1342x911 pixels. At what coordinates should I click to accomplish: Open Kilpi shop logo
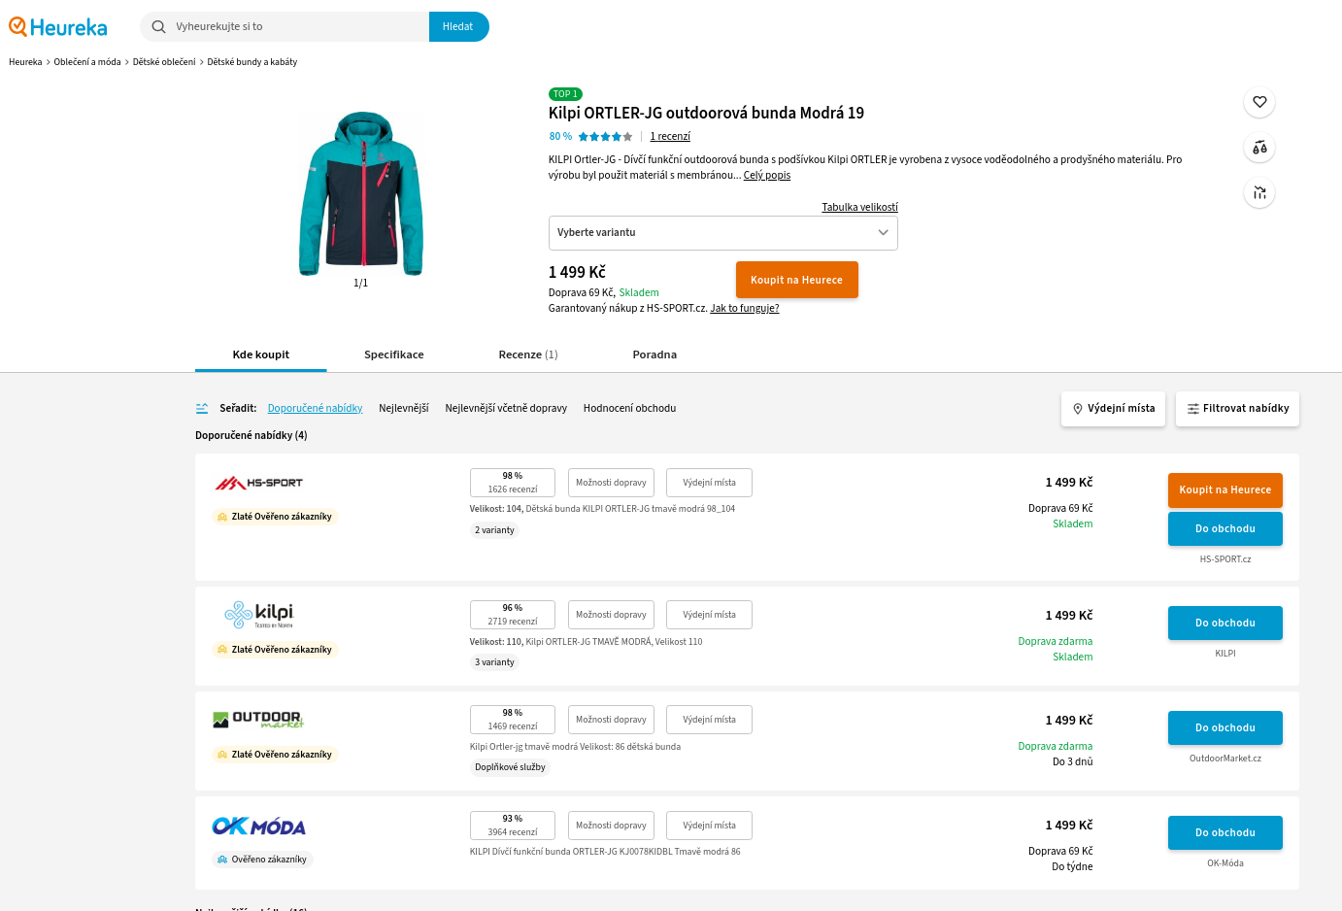pyautogui.click(x=258, y=615)
